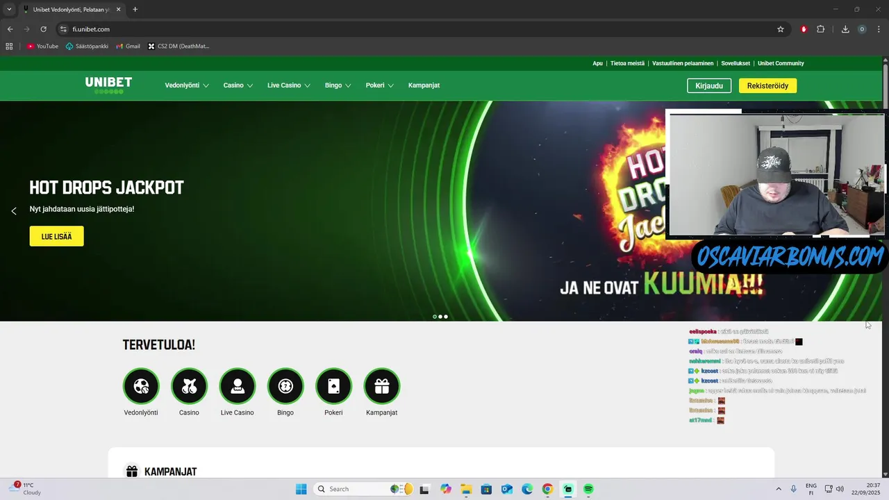Open Tietoa meistä link
Image resolution: width=889 pixels, height=500 pixels.
pos(627,63)
